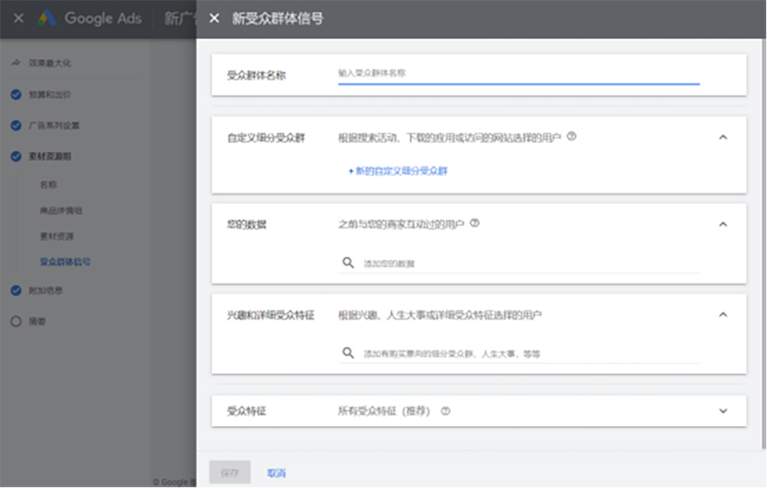Click the X left of Google Ads logo
The image size is (767, 488).
[19, 19]
